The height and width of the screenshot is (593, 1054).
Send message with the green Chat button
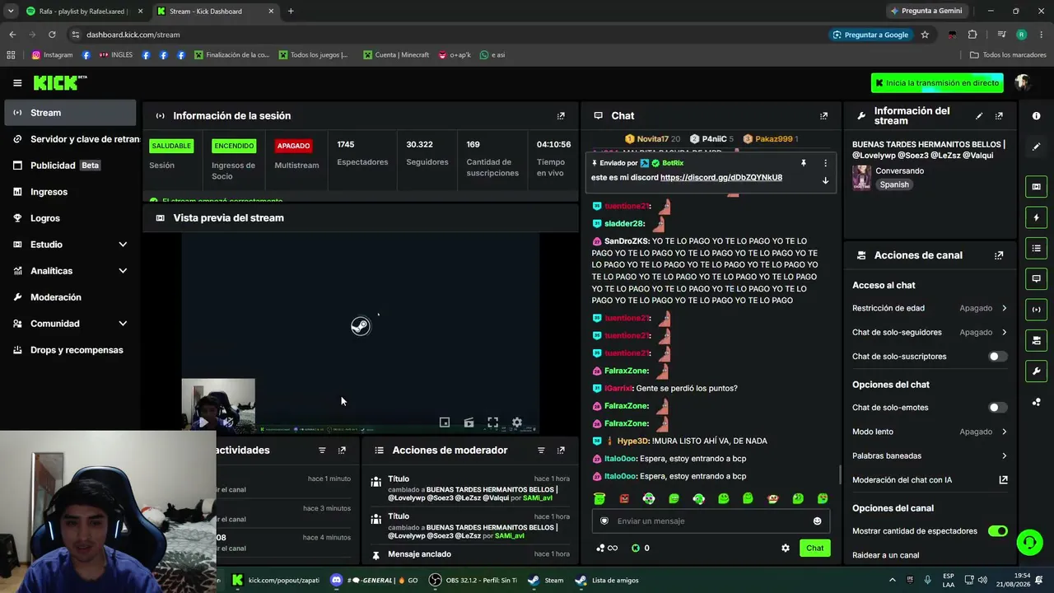click(x=814, y=548)
